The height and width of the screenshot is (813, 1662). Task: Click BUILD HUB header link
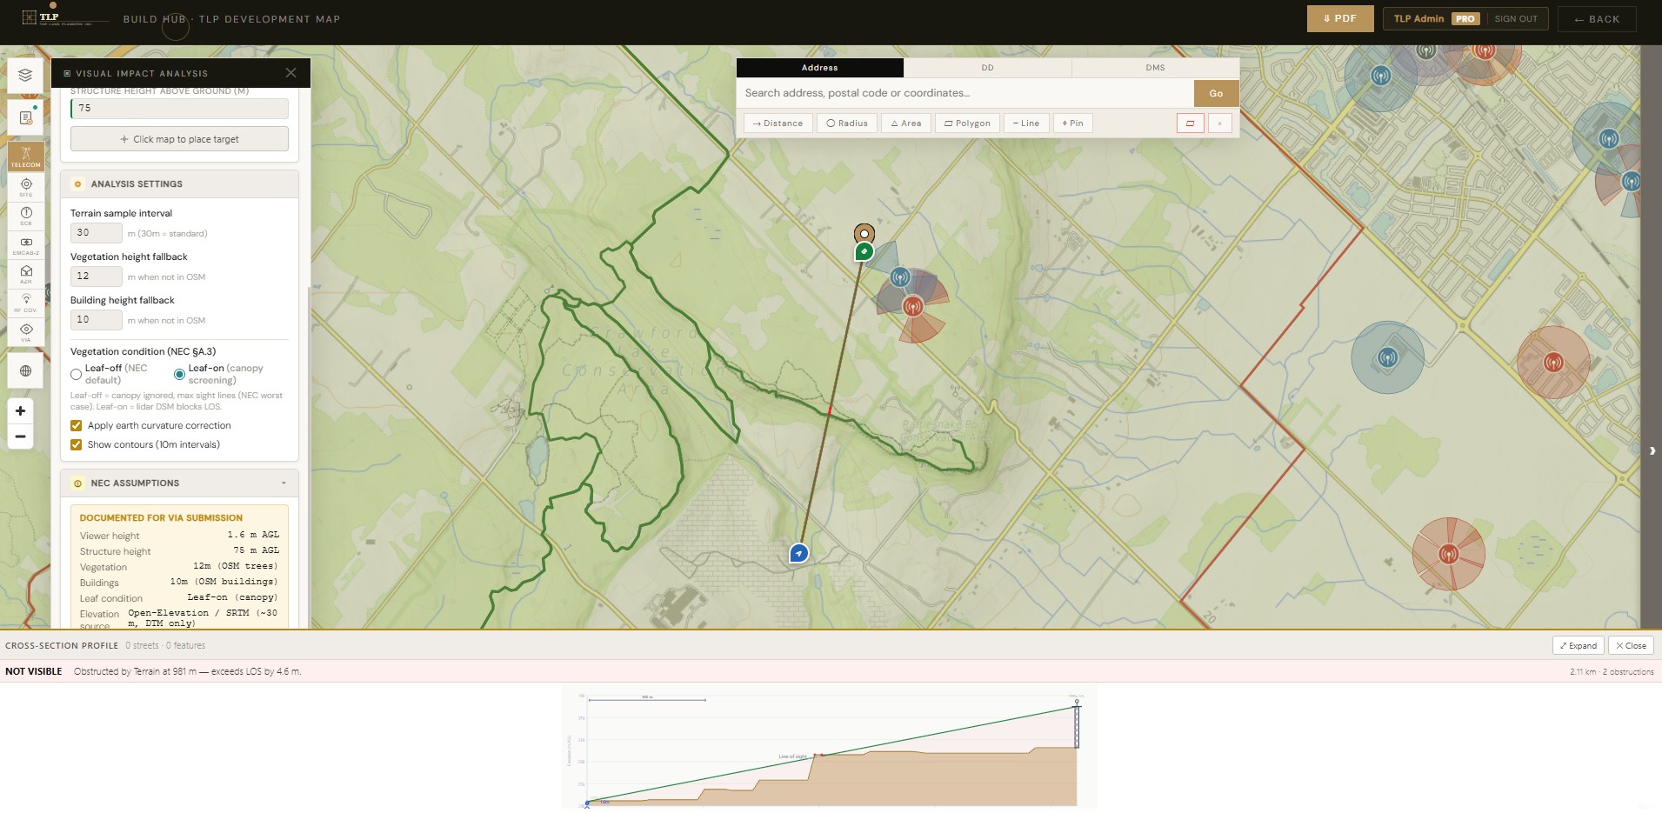pyautogui.click(x=154, y=19)
